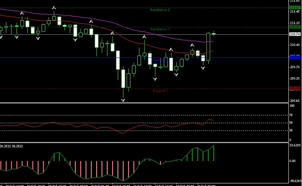Click the RSI scale value 50

pyautogui.click(x=291, y=123)
